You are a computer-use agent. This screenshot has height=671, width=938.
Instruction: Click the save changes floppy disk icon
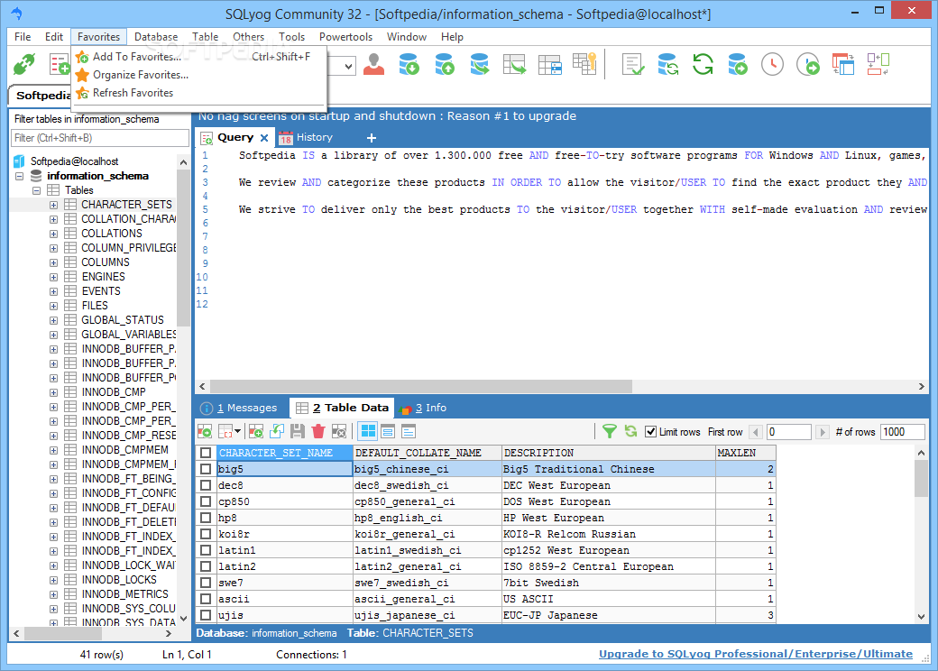coord(298,431)
